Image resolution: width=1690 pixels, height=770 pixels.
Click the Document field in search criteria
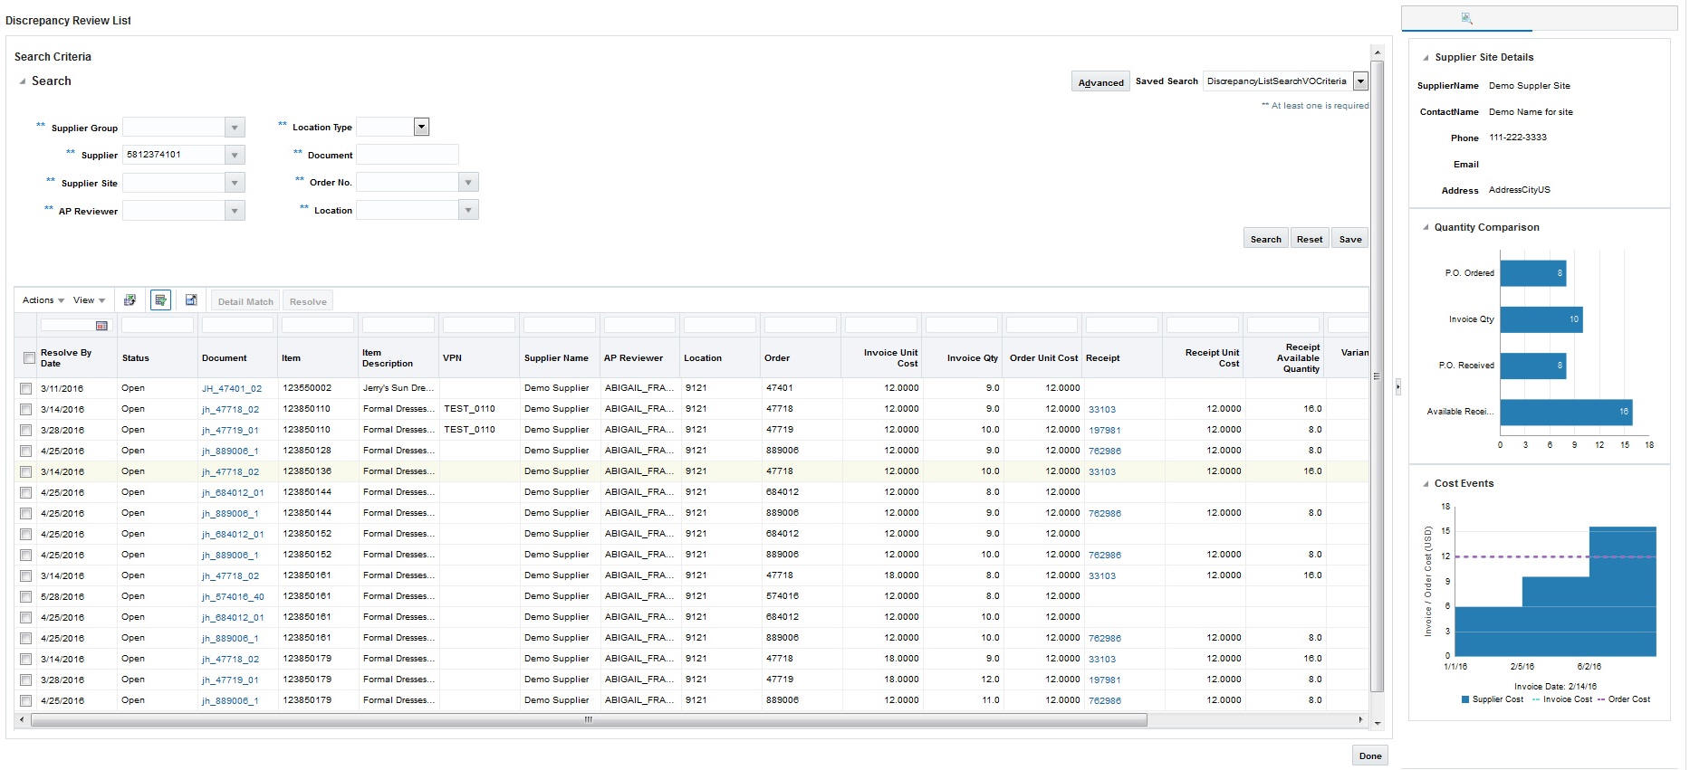(408, 155)
